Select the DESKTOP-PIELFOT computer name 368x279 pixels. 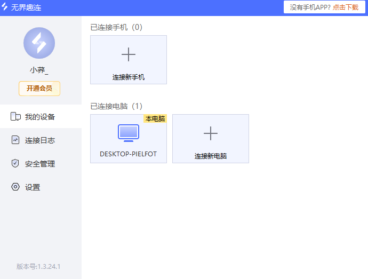[x=129, y=154]
